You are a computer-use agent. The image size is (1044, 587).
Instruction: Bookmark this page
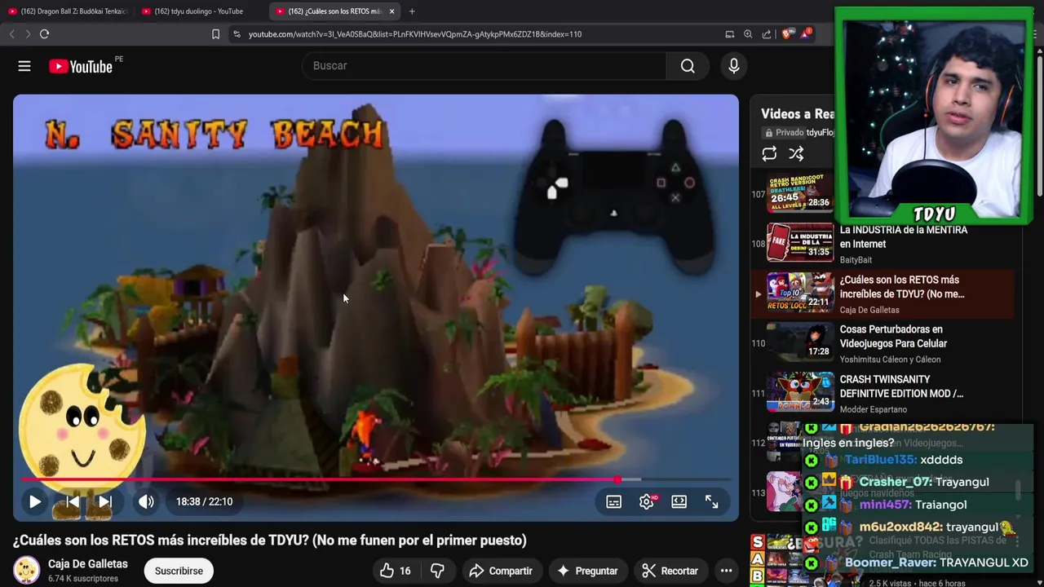[x=215, y=34]
